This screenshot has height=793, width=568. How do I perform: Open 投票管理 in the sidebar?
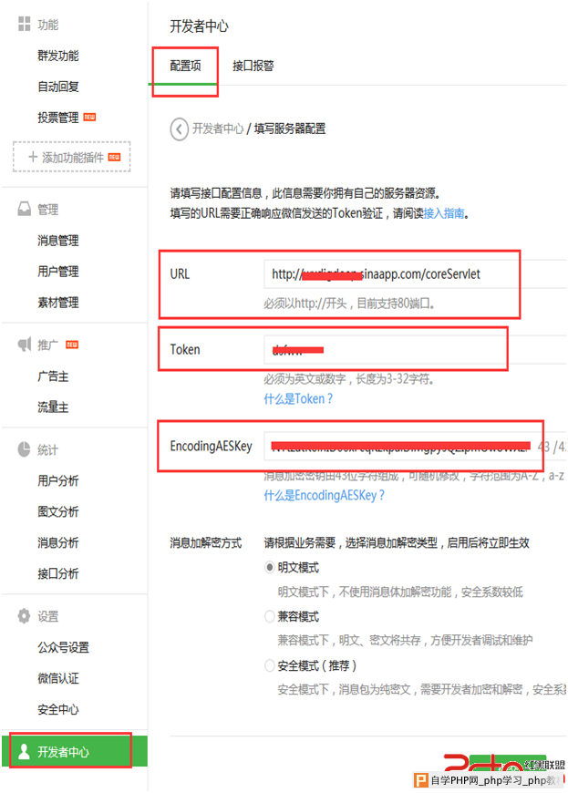[x=58, y=118]
